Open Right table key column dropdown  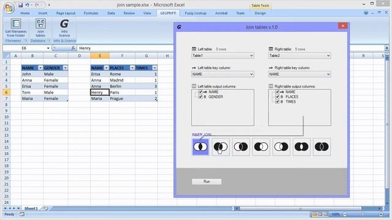[300, 74]
